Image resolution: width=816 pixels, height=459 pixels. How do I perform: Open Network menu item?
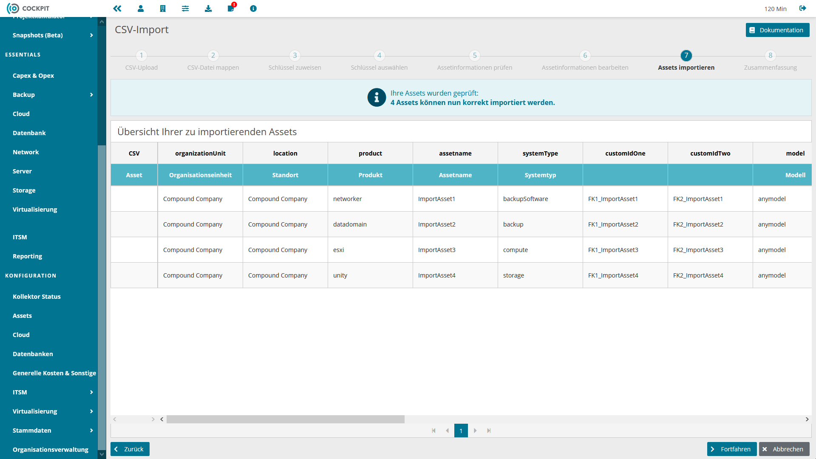[25, 152]
